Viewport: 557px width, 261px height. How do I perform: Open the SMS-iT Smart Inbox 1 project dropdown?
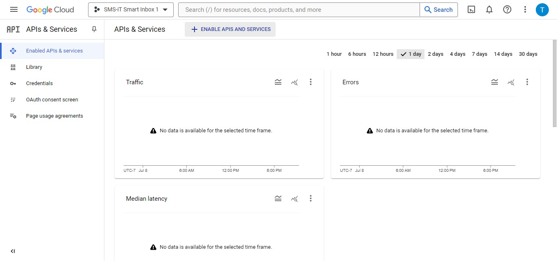pyautogui.click(x=130, y=9)
